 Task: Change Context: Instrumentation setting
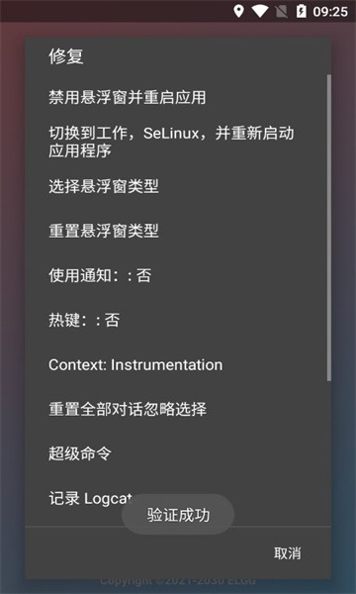click(176, 364)
